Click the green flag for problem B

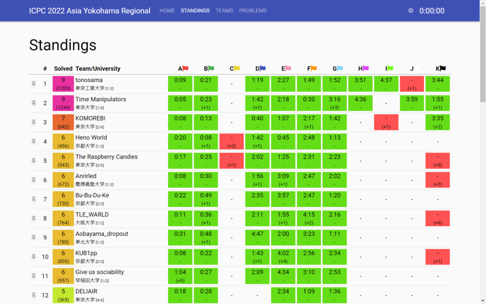(211, 68)
